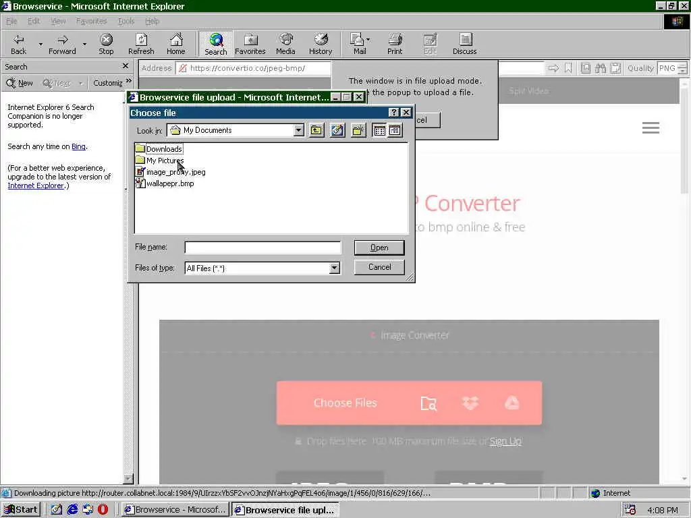Change the Quality PNG selector
The width and height of the screenshot is (691, 518).
point(671,68)
